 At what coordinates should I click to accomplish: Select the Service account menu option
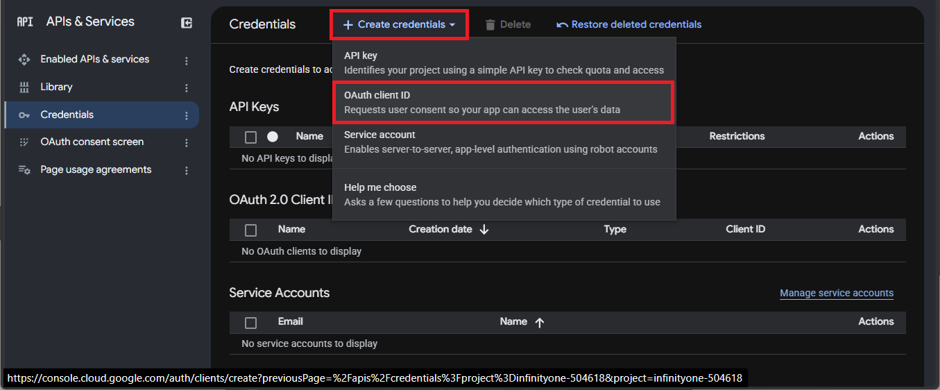click(x=503, y=142)
